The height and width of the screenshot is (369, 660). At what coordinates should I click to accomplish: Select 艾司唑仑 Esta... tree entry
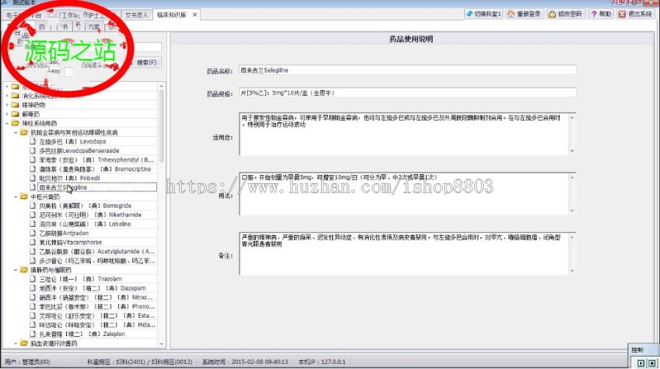(x=98, y=316)
